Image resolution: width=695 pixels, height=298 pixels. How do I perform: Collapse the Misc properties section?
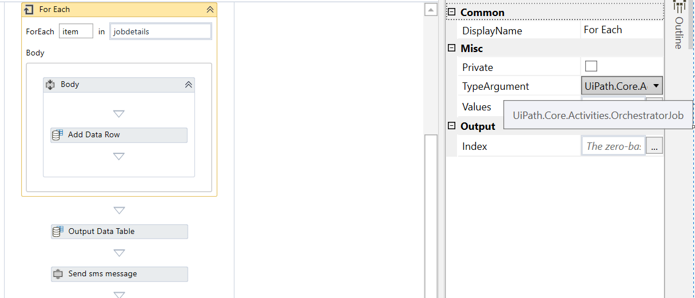(x=451, y=49)
